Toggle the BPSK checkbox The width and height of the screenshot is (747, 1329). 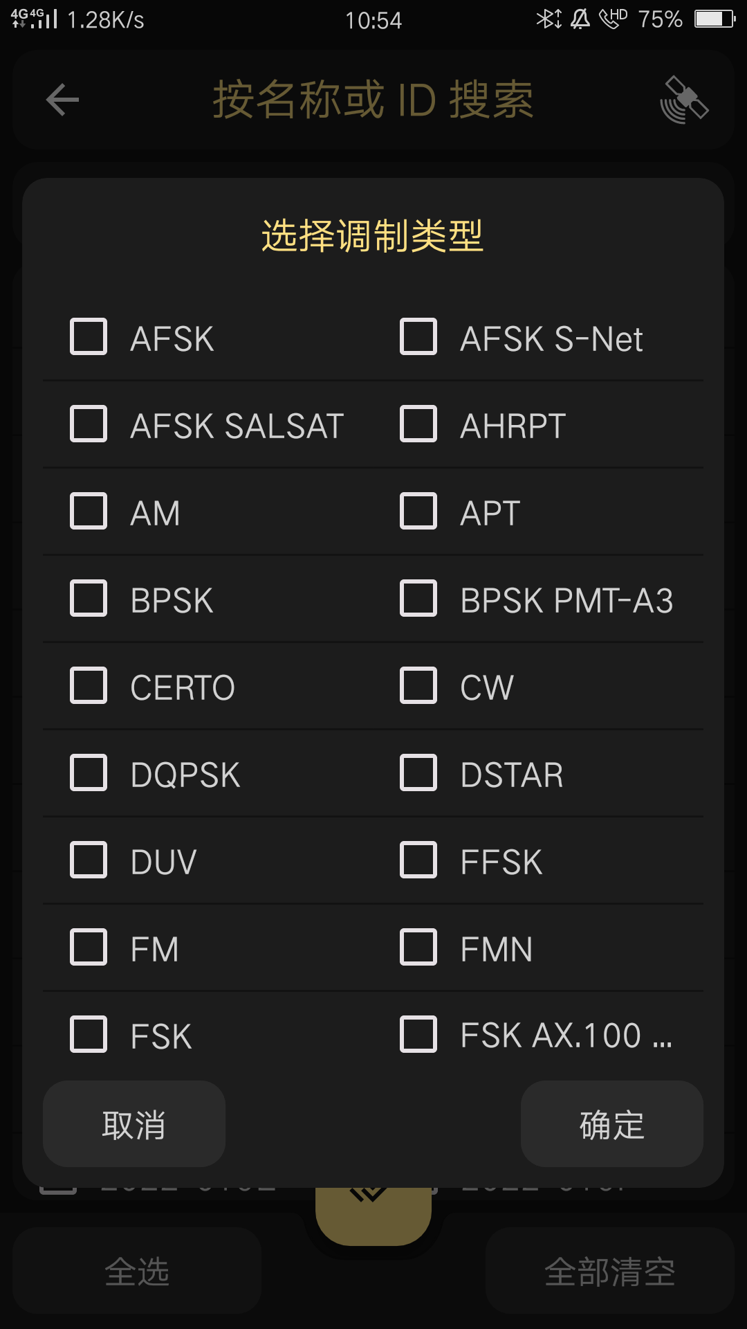[x=89, y=599]
